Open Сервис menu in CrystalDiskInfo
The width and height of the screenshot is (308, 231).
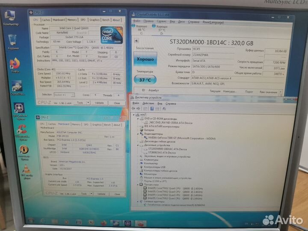point(161,21)
